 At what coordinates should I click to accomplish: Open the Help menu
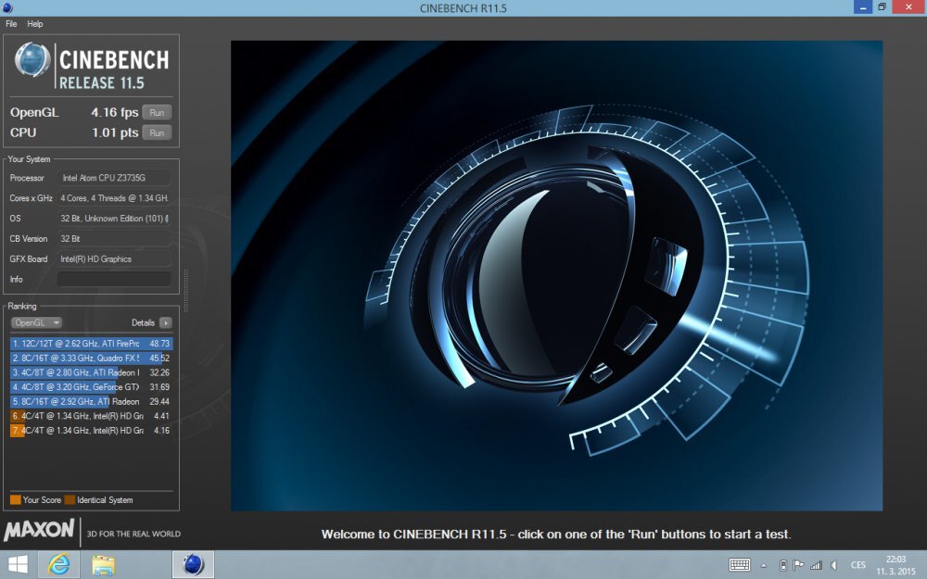[x=35, y=23]
